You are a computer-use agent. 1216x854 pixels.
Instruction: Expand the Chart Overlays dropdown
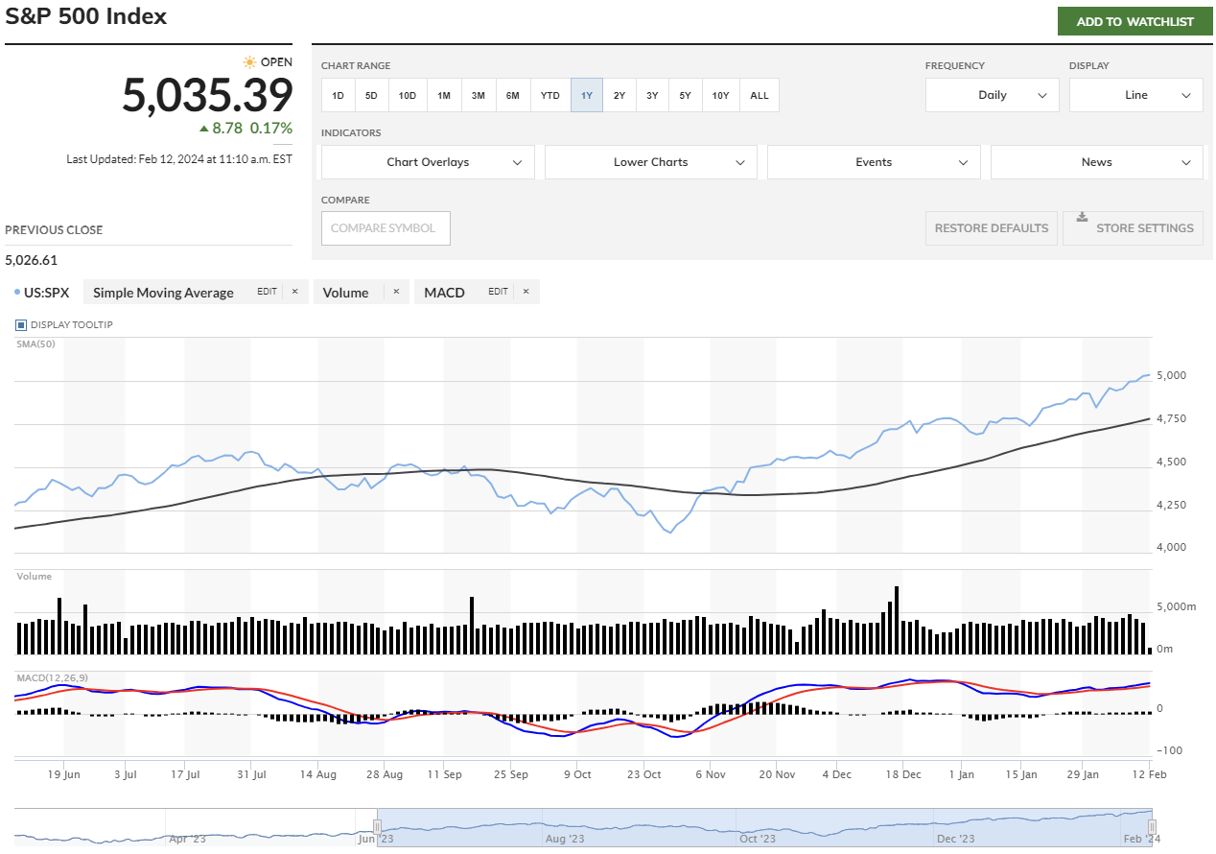pyautogui.click(x=428, y=162)
